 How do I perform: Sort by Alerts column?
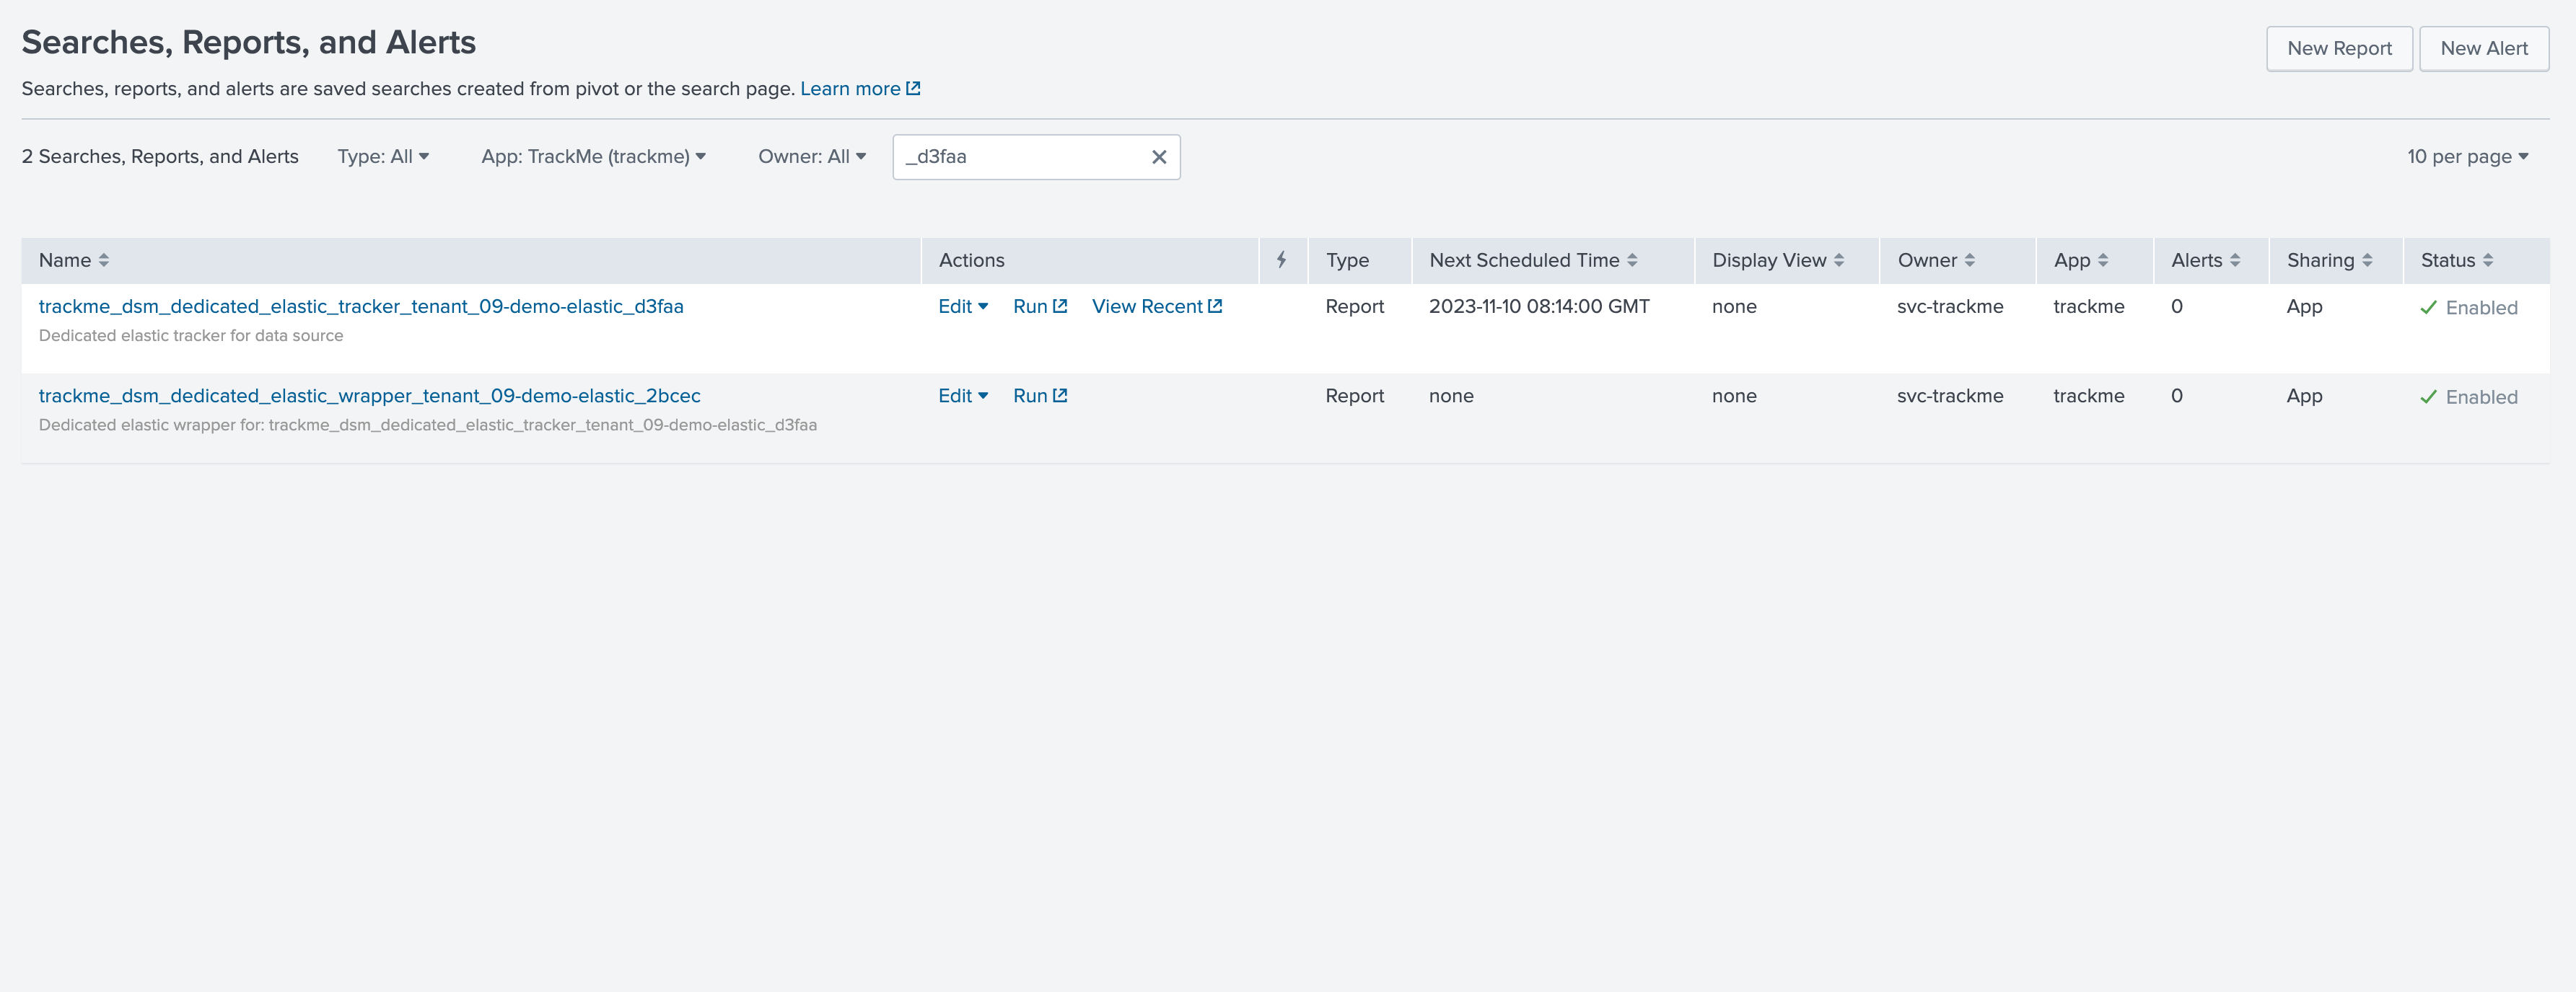[2205, 261]
